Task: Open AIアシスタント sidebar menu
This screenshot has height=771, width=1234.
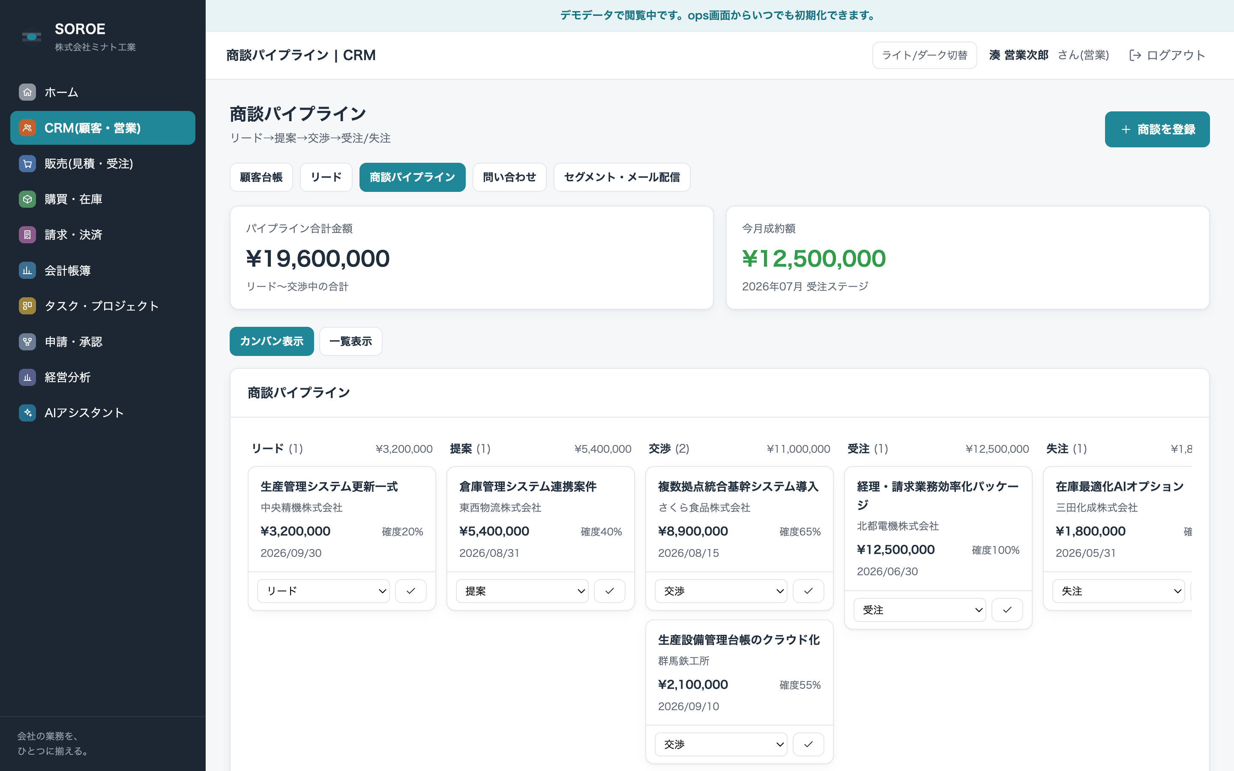Action: pyautogui.click(x=102, y=412)
